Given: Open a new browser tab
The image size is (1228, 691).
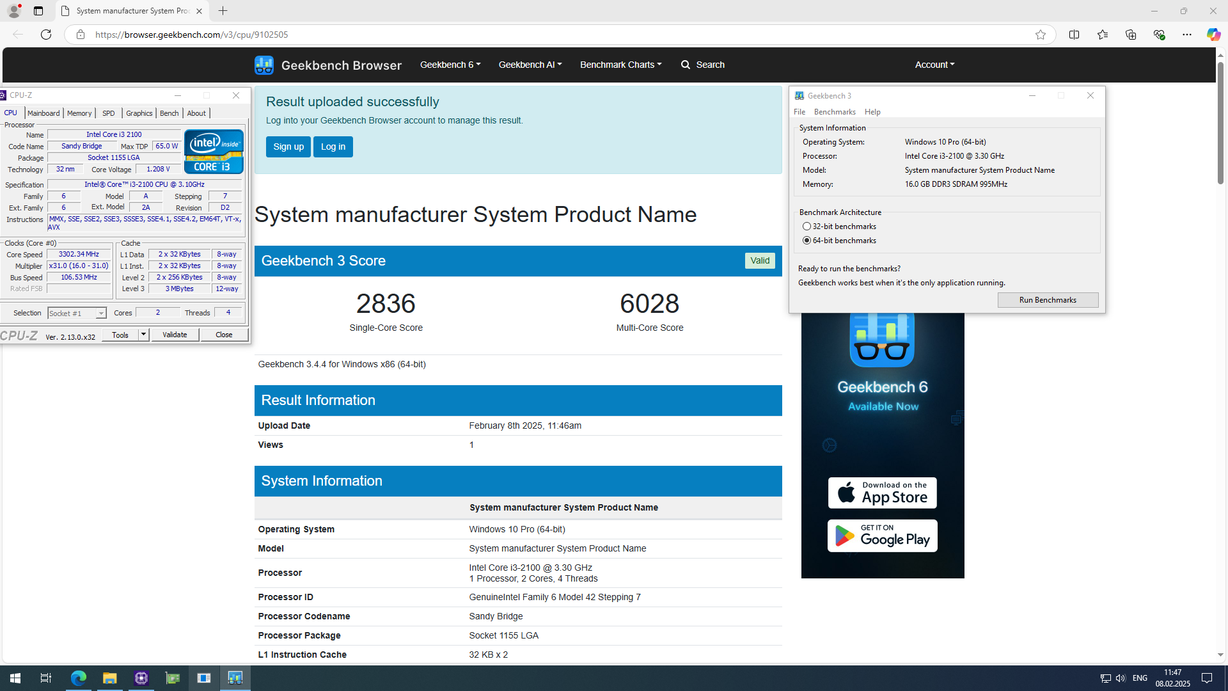Looking at the screenshot, I should (x=223, y=11).
